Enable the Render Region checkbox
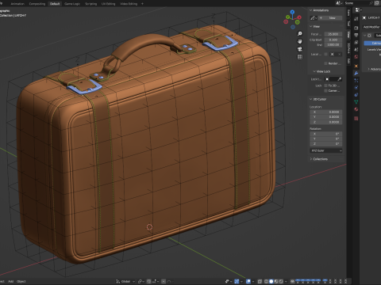Image resolution: width=381 pixels, height=285 pixels. (326, 63)
